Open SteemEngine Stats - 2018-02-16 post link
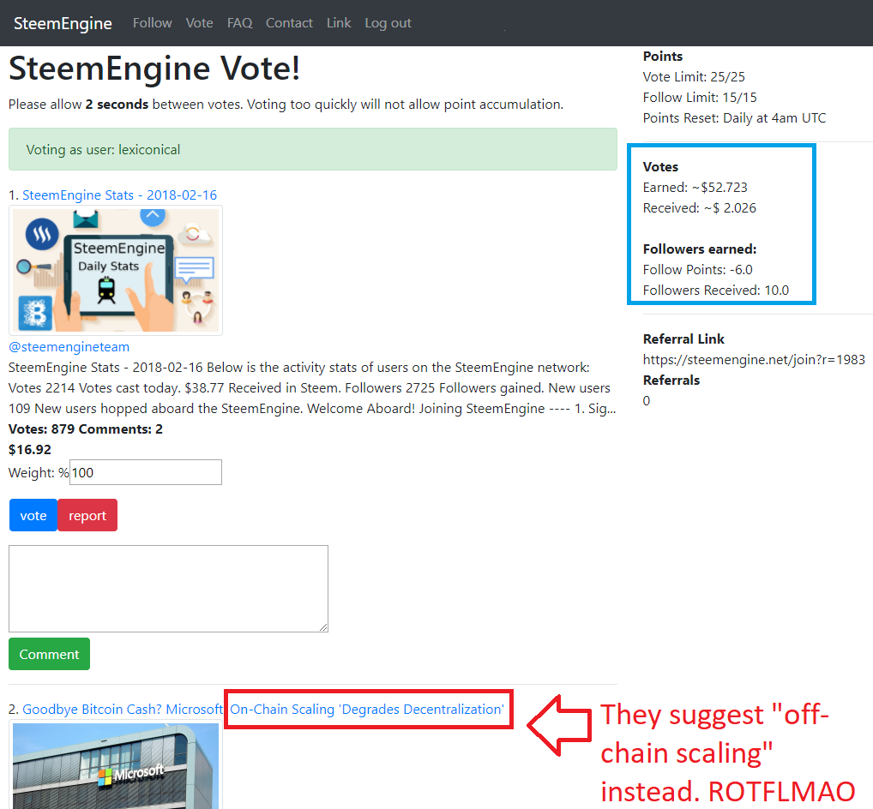 click(120, 195)
